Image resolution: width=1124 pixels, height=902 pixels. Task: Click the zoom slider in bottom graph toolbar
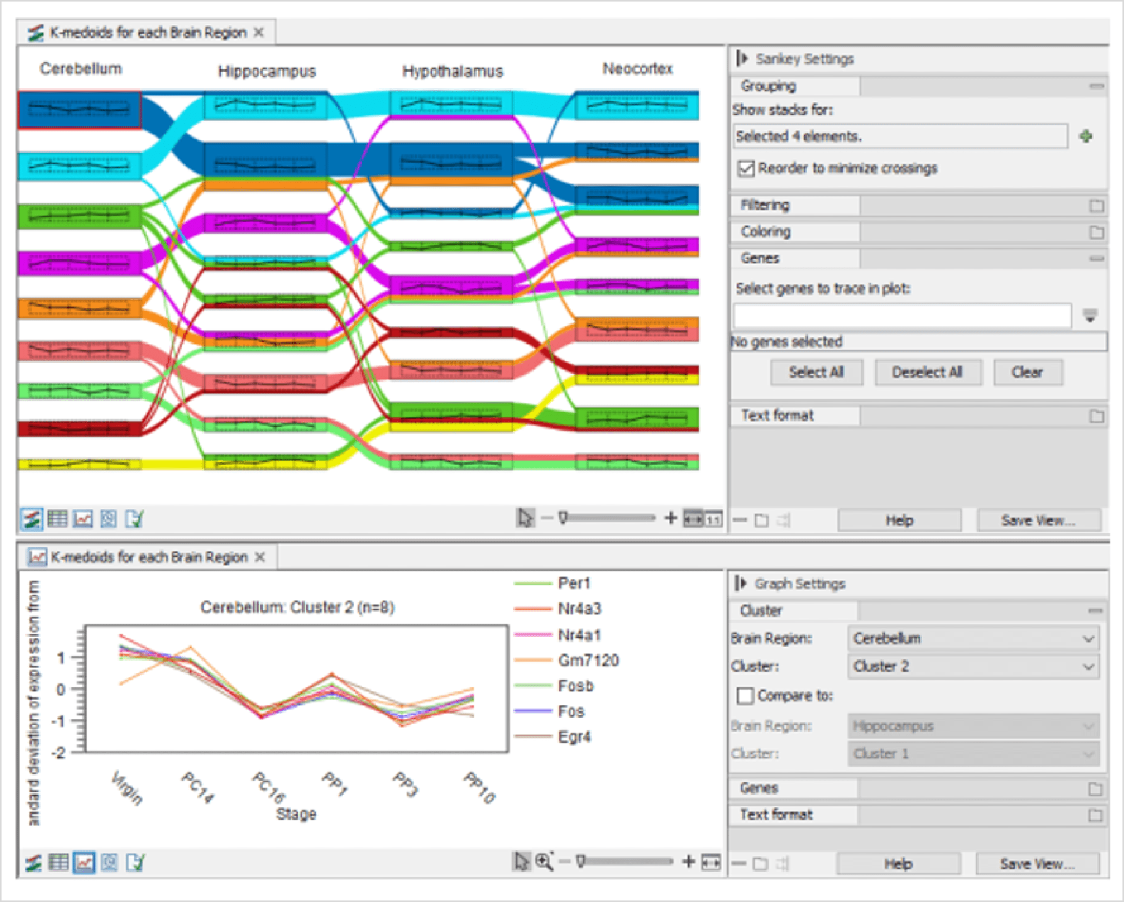(626, 861)
